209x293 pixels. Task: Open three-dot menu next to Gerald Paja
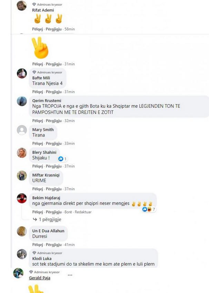[x=70, y=275]
